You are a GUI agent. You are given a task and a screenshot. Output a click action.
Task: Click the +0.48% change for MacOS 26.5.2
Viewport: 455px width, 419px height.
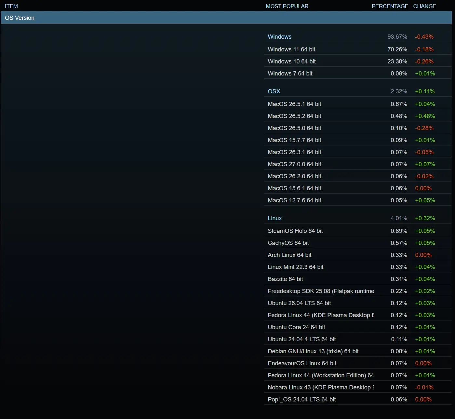pyautogui.click(x=425, y=116)
